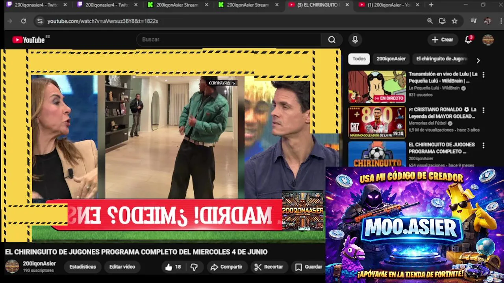Open CR7 máximo goleador thumbnail
Viewport: 504px width, 283px height.
(377, 122)
